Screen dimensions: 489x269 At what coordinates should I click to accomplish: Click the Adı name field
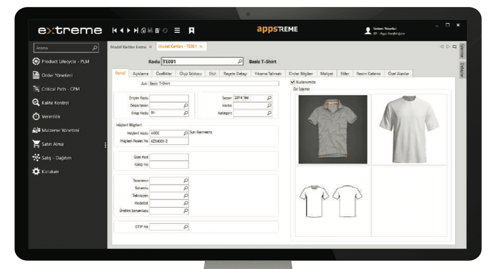(214, 83)
